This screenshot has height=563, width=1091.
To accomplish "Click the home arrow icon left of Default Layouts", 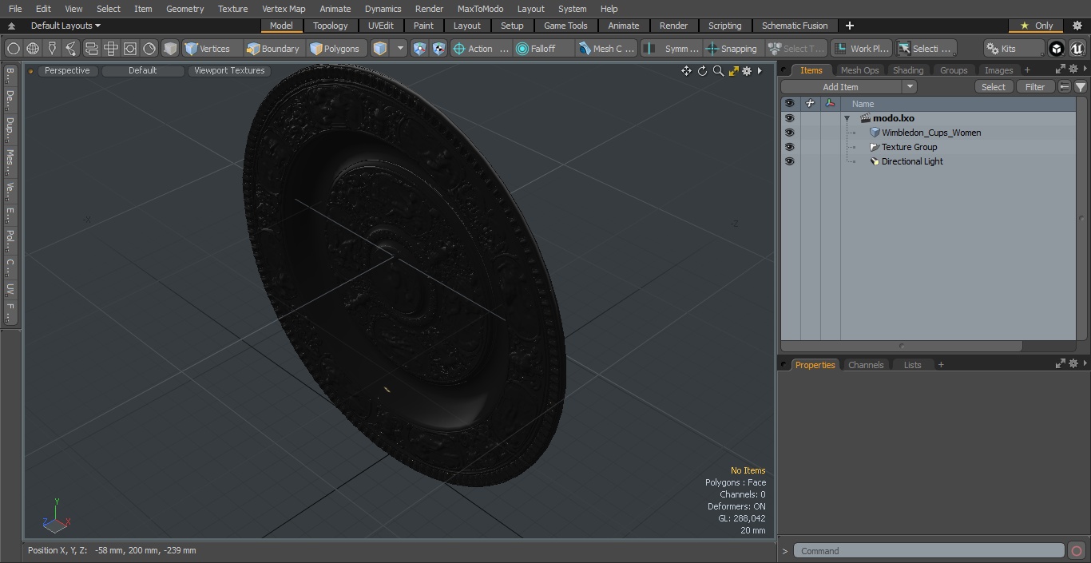I will (x=11, y=26).
